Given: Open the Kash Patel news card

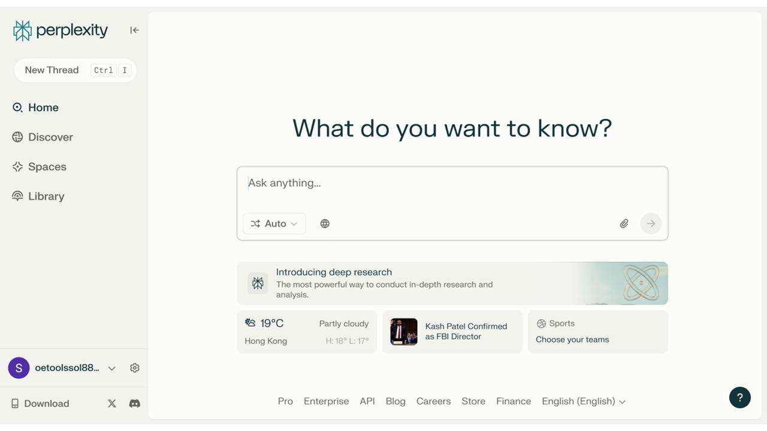Looking at the screenshot, I should (x=452, y=332).
